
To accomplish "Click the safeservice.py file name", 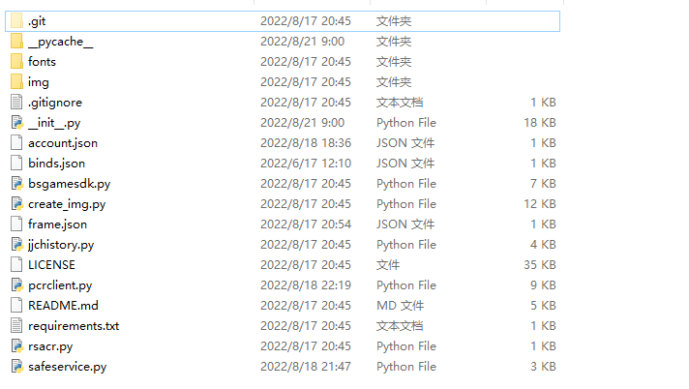I will 68,367.
